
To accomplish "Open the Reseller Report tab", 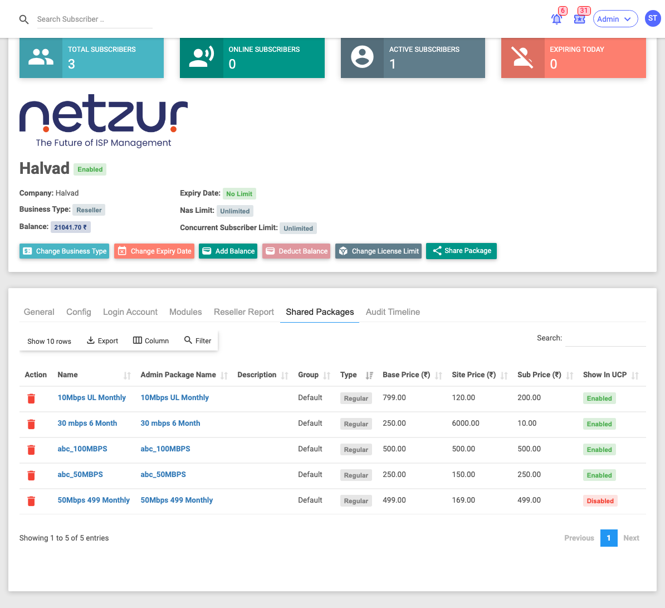I will coord(244,312).
